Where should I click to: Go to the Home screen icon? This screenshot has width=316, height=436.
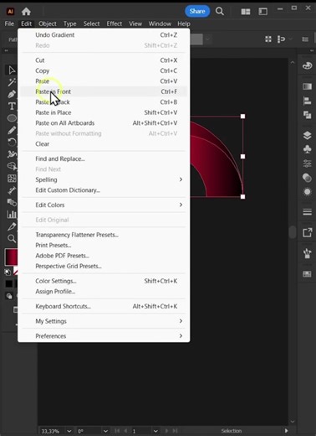[26, 12]
